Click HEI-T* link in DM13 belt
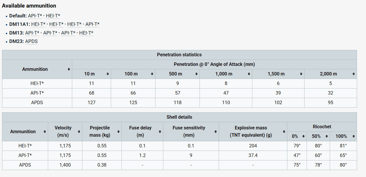This screenshot has height=177, width=366. tap(86, 33)
